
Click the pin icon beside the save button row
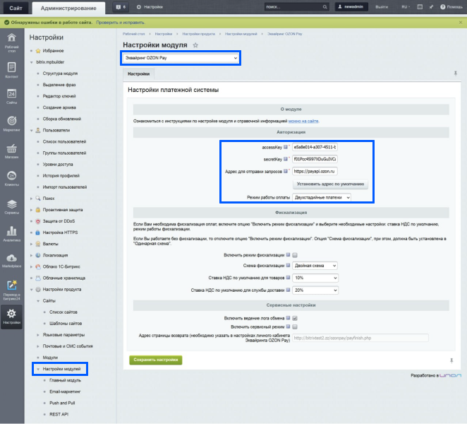click(451, 360)
